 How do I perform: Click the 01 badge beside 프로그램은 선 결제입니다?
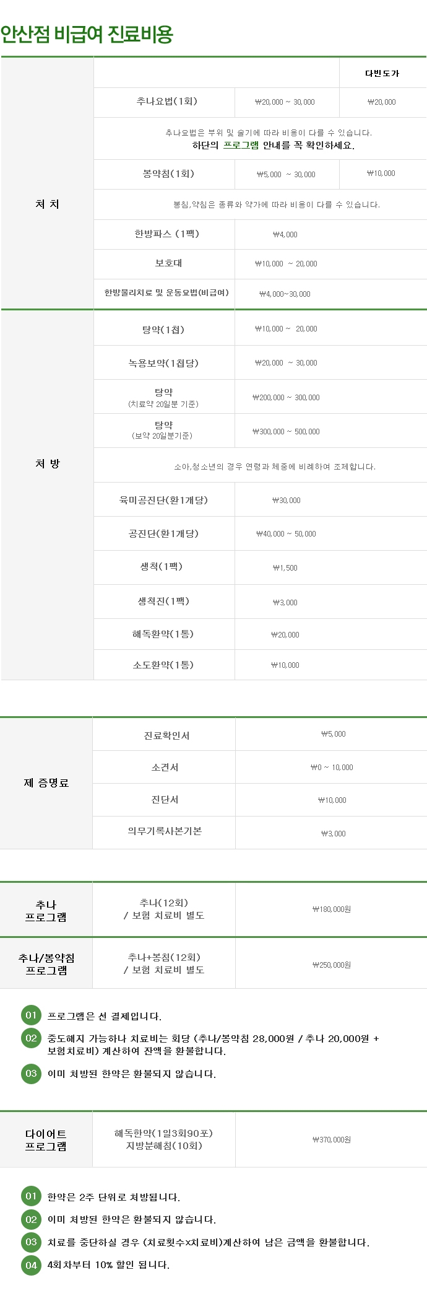[x=31, y=1015]
